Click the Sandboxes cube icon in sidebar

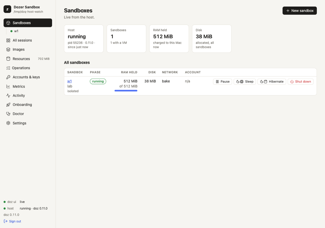tap(8, 23)
